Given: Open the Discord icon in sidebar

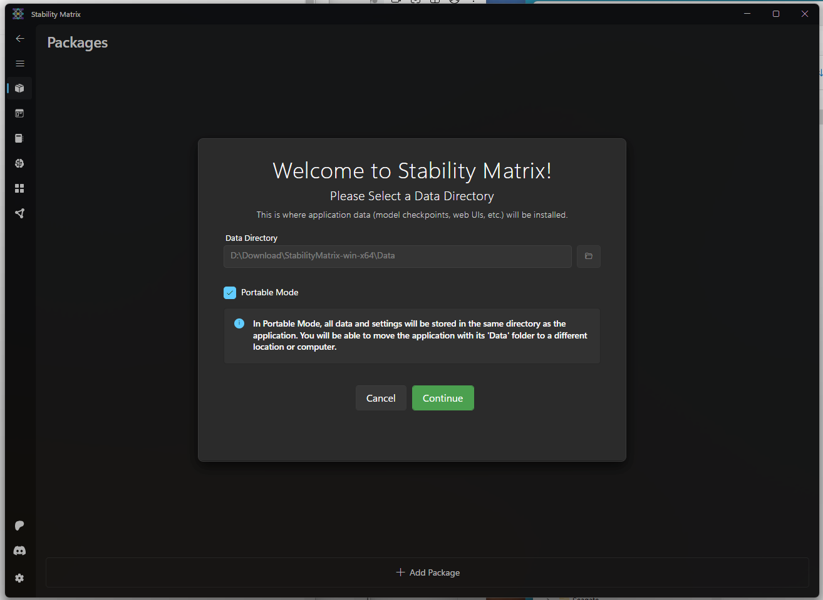Looking at the screenshot, I should (x=19, y=551).
